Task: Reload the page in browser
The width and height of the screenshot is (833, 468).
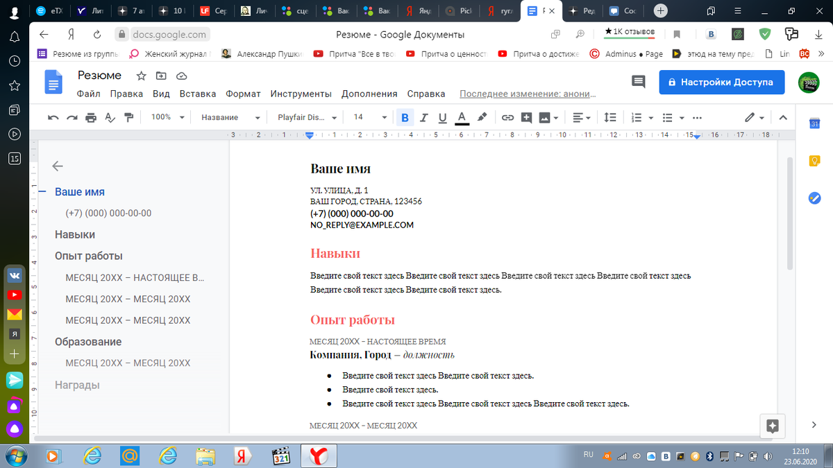Action: pos(97,34)
